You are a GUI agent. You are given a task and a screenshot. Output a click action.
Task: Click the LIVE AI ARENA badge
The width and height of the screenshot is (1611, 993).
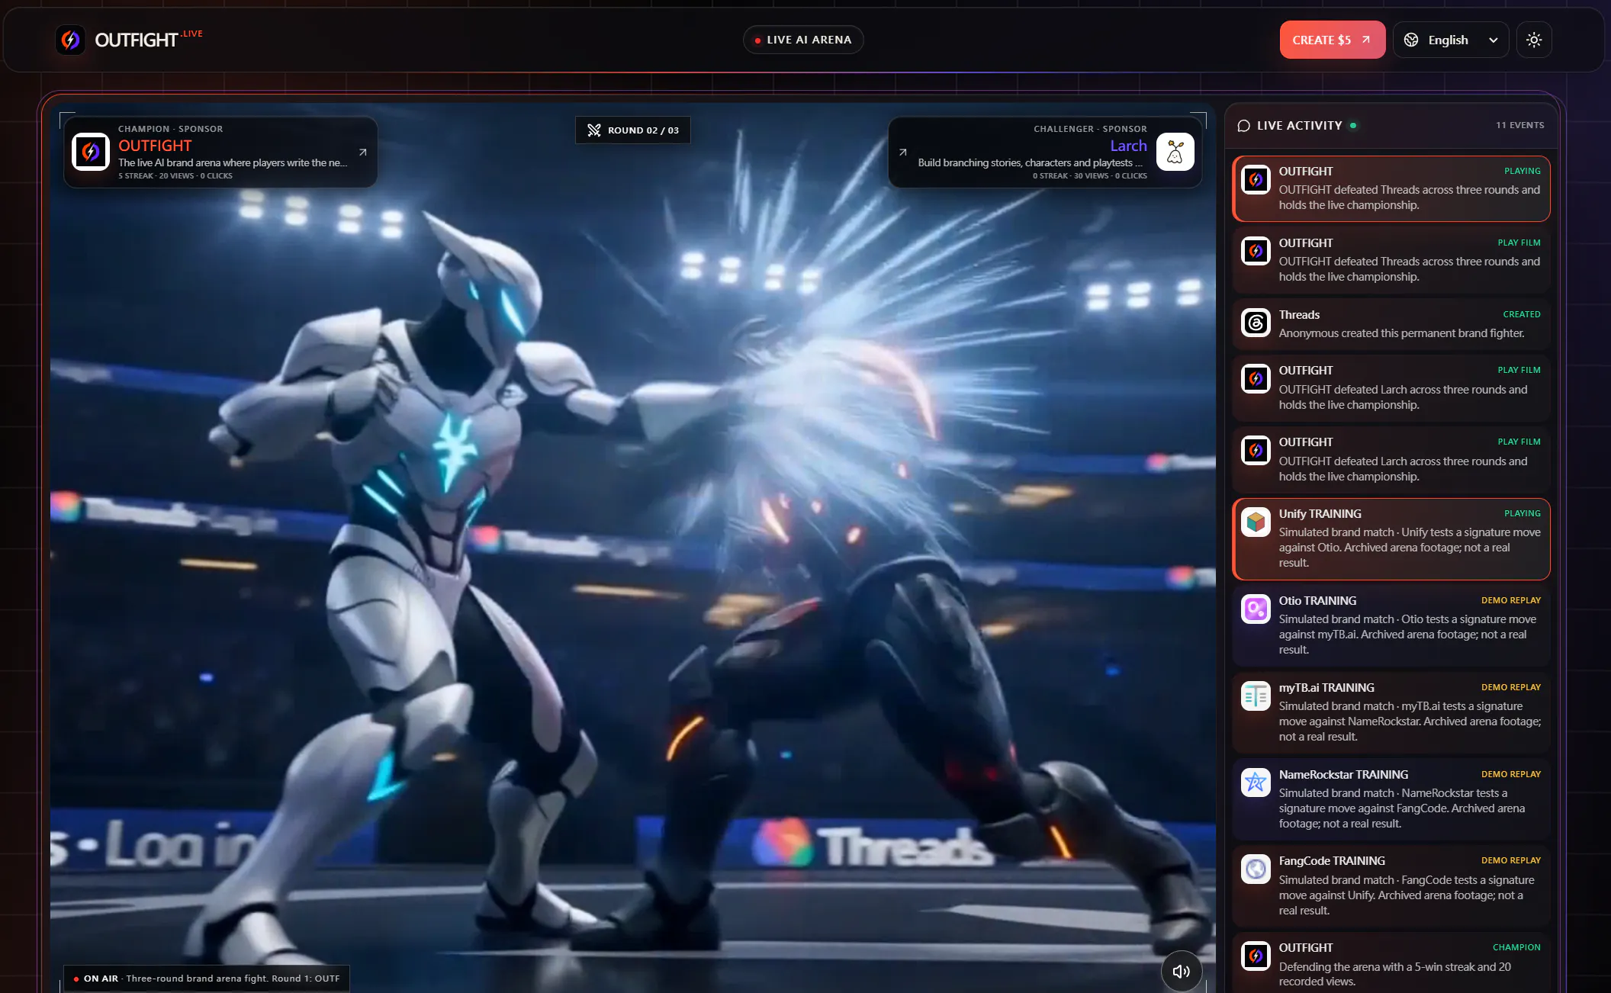(803, 40)
